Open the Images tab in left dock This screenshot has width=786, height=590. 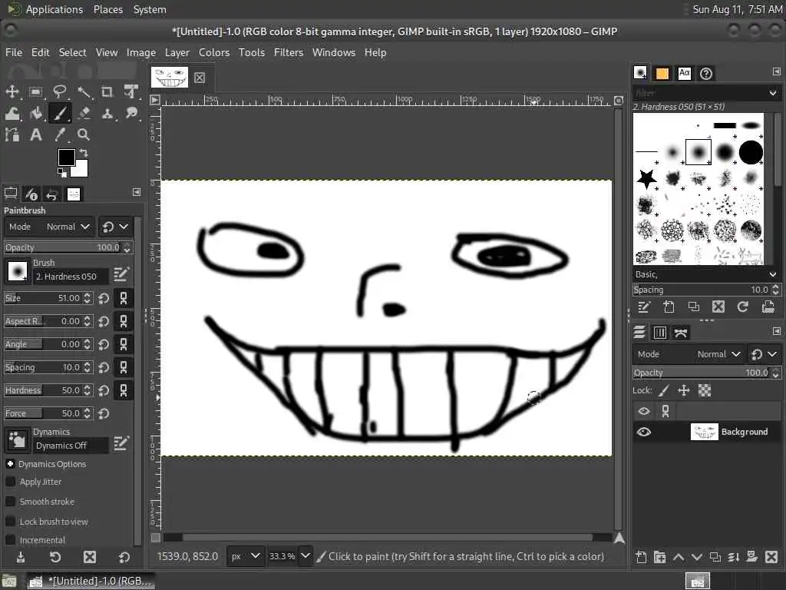[74, 194]
